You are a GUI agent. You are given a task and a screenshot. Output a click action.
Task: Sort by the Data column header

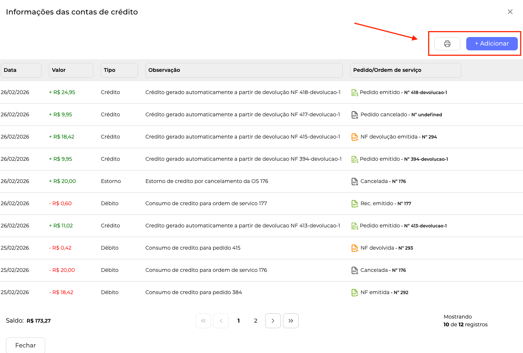pos(21,70)
